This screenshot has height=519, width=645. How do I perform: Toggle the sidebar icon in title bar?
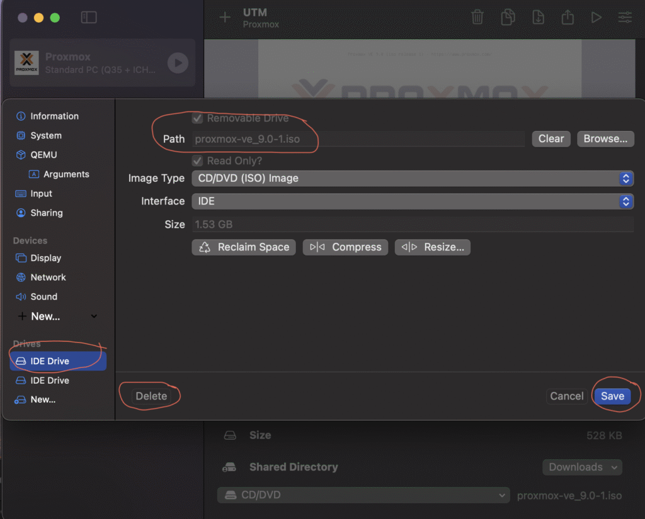click(x=89, y=18)
